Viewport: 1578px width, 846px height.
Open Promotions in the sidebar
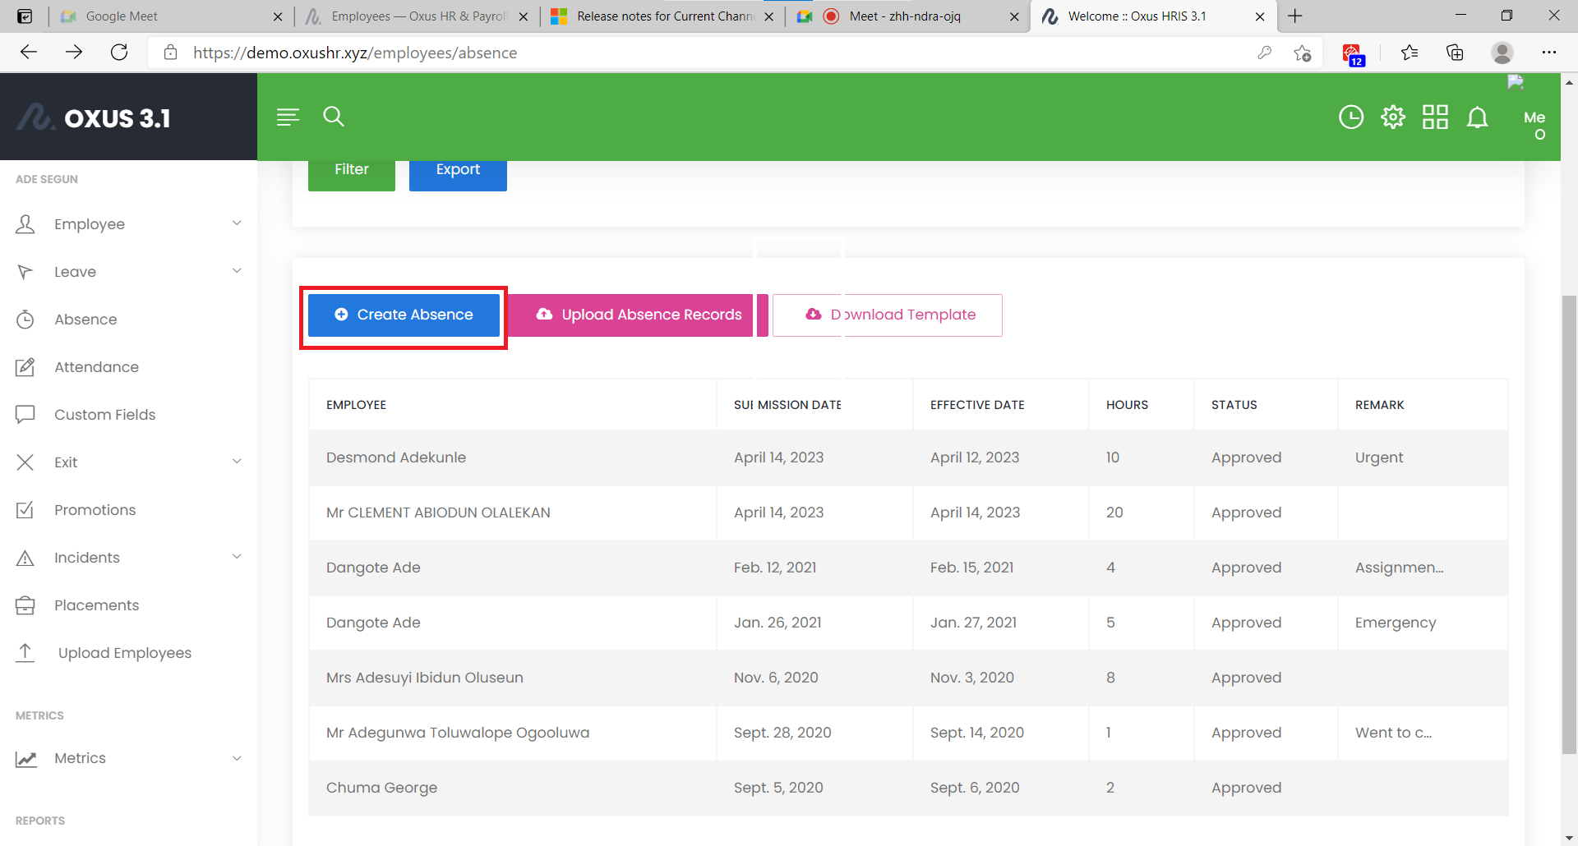[x=95, y=510]
